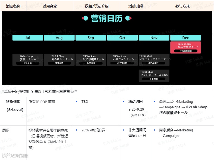Click the 活动名称 column header
The width and height of the screenshot is (214, 160).
coord(13,6)
